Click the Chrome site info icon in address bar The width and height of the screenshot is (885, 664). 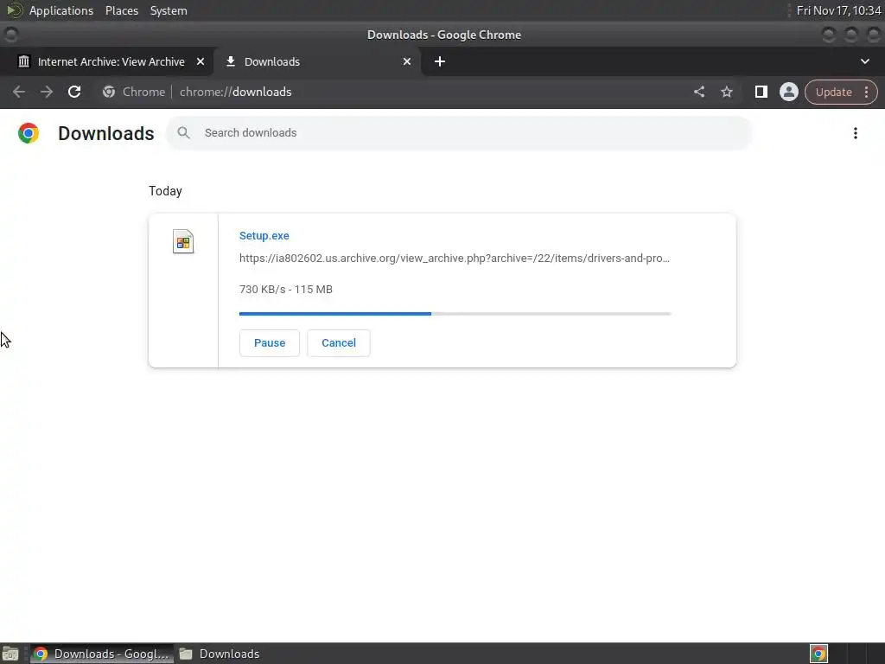109,92
